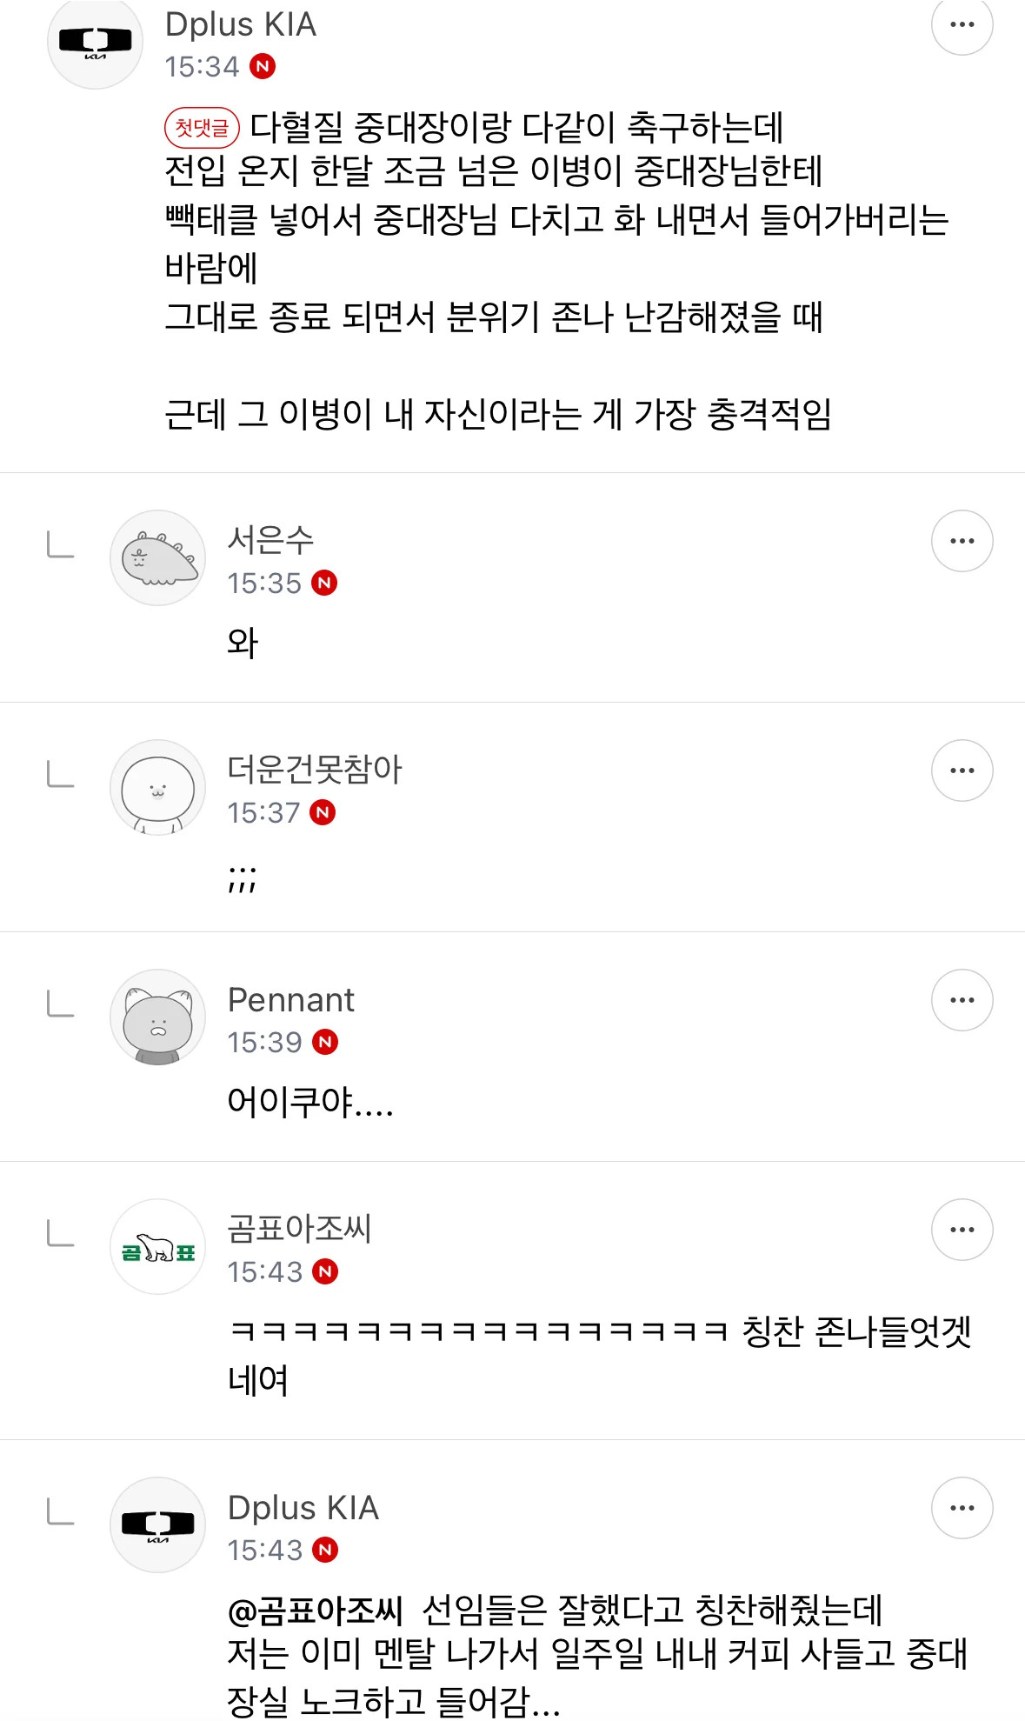Click the 곰표아조씨 username above 15:43
The image size is (1025, 1721).
click(x=299, y=1229)
